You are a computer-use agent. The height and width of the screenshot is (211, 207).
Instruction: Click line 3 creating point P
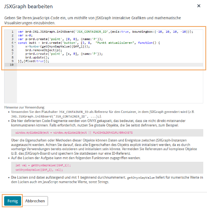pyautogui.click(x=60, y=39)
